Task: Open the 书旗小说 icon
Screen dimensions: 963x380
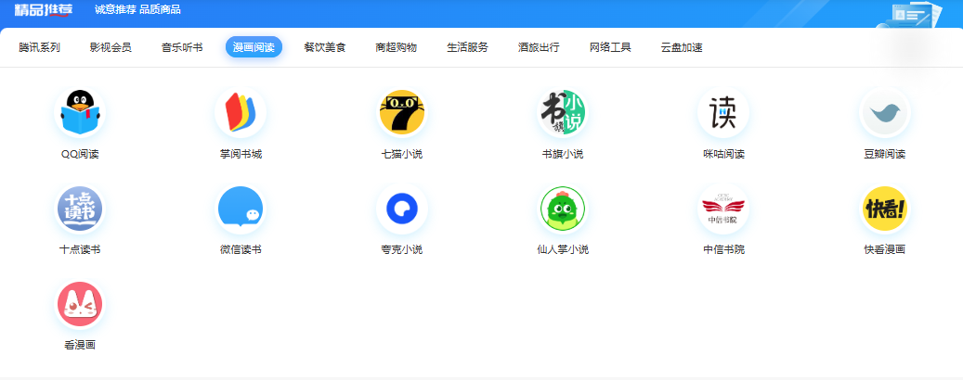Action: [563, 114]
